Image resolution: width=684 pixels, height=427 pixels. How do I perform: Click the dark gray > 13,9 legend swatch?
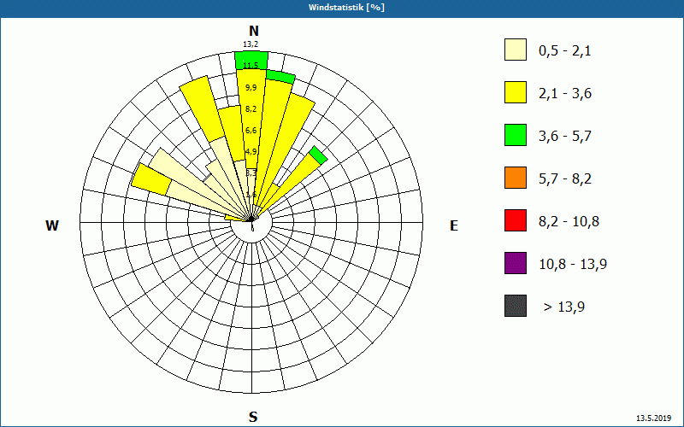coord(516,306)
